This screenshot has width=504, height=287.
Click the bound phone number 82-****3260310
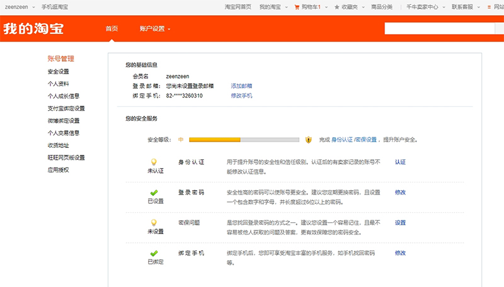[184, 96]
